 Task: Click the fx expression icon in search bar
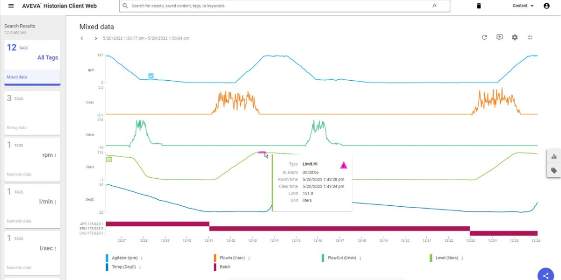coord(434,6)
